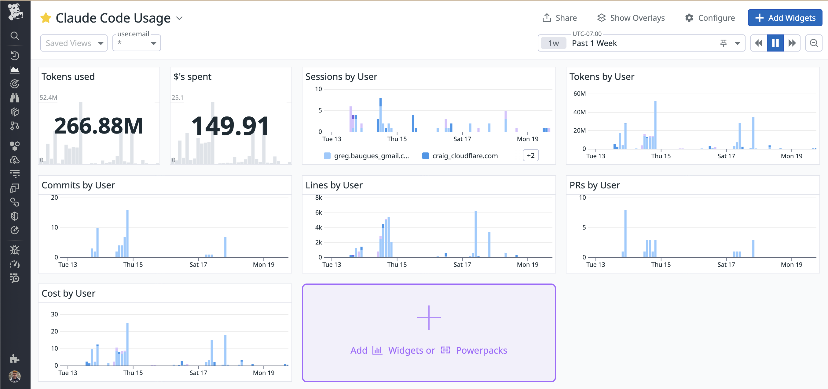
Task: Open the Infrastructure hexagons sidebar icon
Action: coord(14,146)
